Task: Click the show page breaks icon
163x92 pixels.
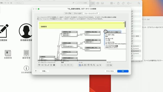Action: click(108, 65)
